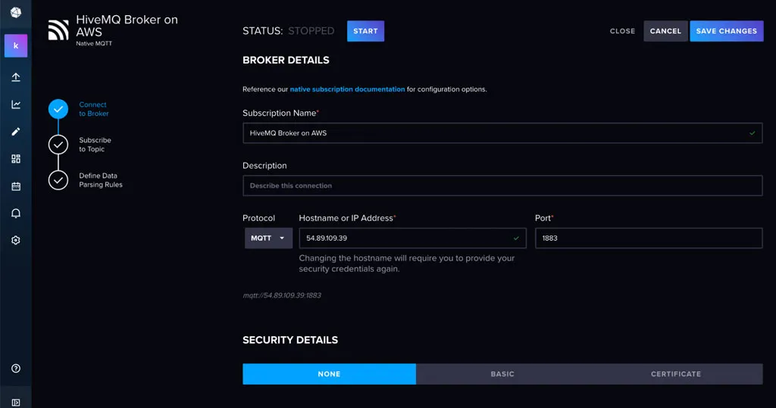Click the Define Data Parsing Rules checkmark
Image resolution: width=776 pixels, height=408 pixels.
point(58,180)
